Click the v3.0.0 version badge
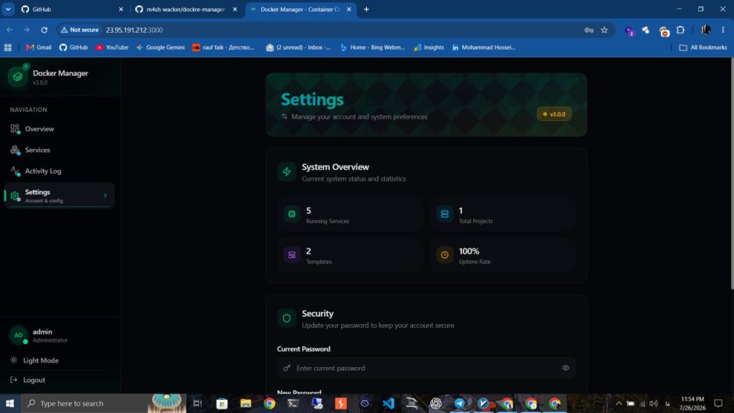Image resolution: width=734 pixels, height=413 pixels. 554,114
